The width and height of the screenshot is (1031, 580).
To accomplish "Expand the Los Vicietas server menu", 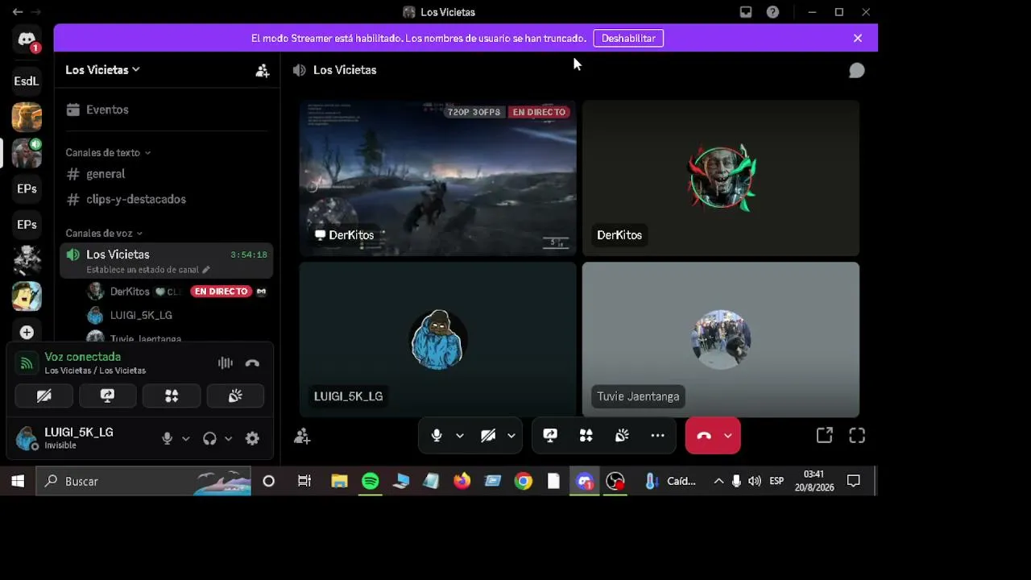I will 102,70.
